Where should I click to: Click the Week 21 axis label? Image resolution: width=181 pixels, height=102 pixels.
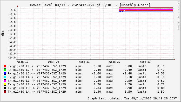pyautogui.click(x=84, y=62)
